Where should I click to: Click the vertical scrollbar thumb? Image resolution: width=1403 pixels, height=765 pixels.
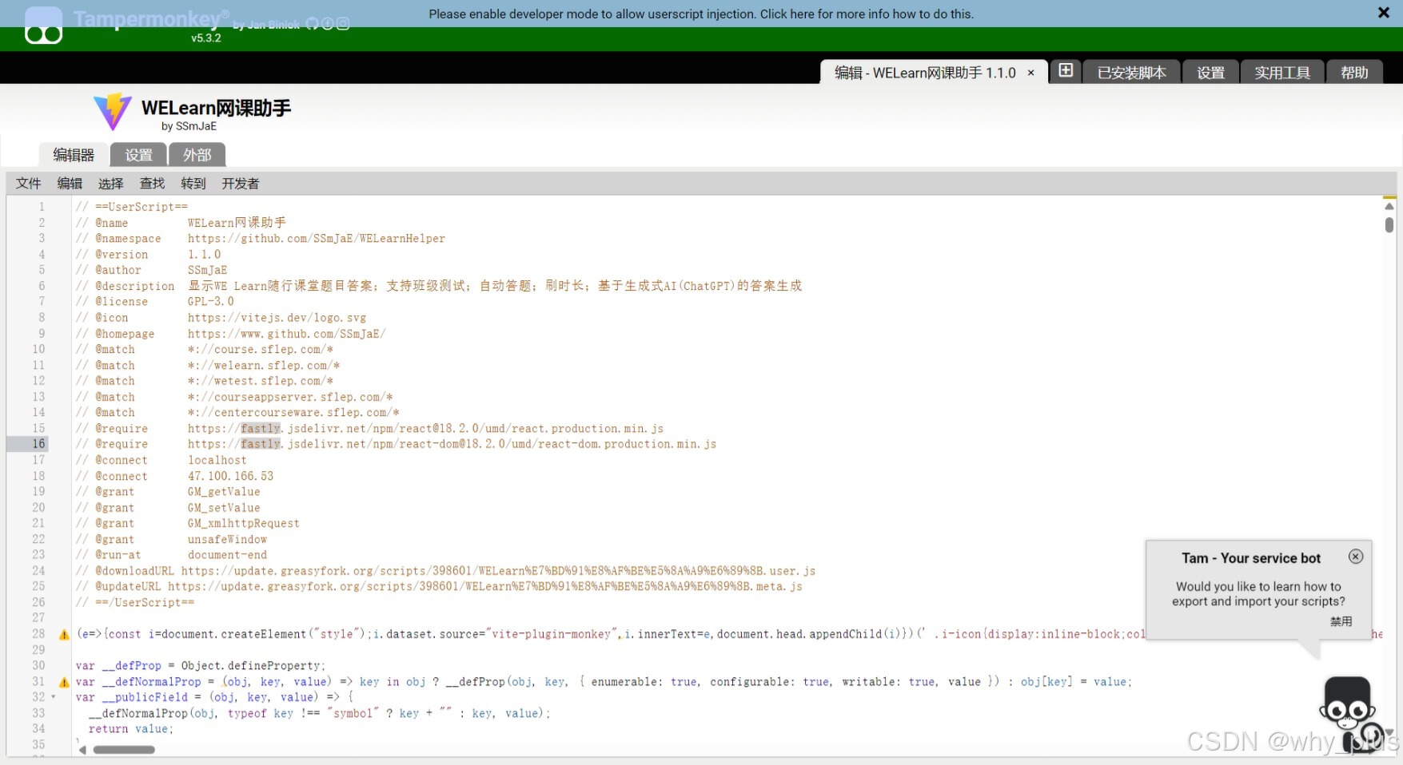pos(1389,224)
